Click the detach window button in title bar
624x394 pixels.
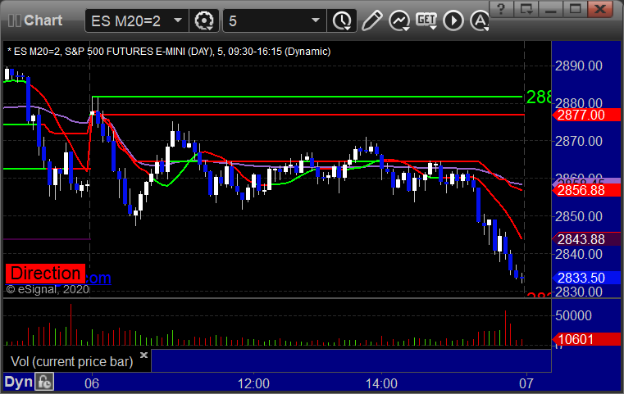(x=526, y=9)
